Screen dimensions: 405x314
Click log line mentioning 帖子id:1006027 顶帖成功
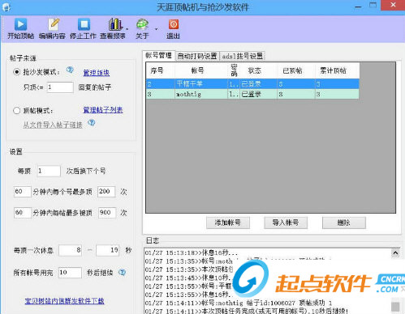(x=239, y=303)
